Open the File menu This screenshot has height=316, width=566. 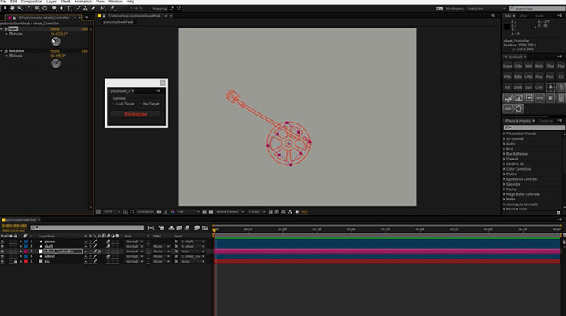[x=4, y=2]
